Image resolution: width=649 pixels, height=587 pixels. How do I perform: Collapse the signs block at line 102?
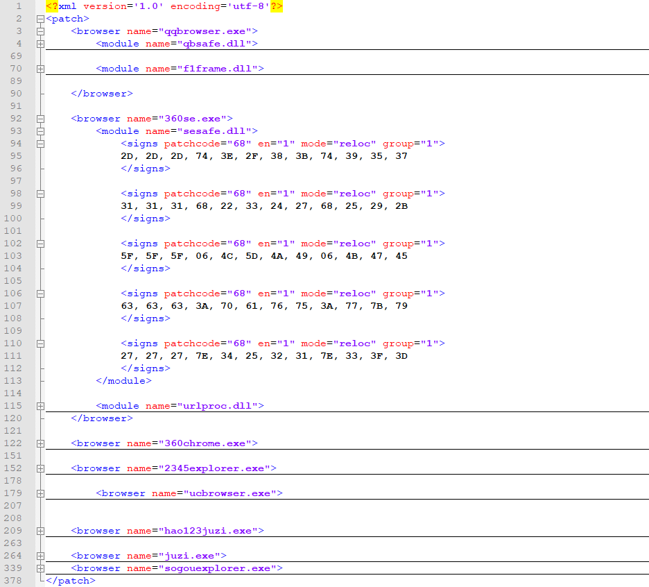pos(40,244)
